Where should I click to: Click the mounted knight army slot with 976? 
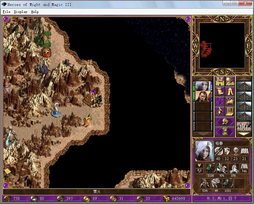(222, 168)
